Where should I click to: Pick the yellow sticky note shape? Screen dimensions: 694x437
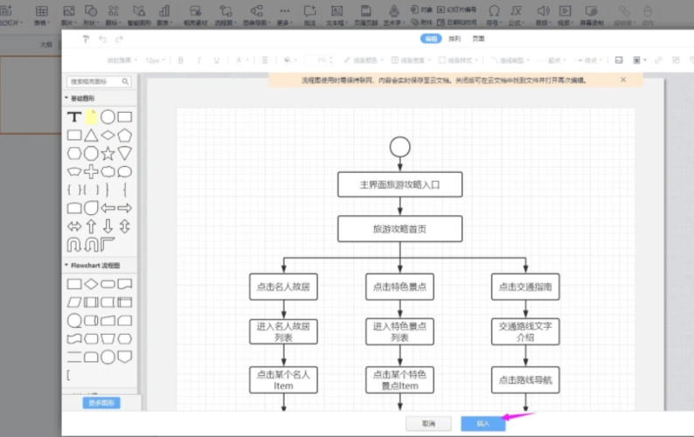[x=91, y=117]
